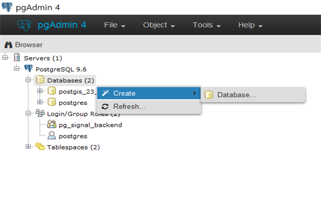Select the postgres login role label
This screenshot has width=321, height=210.
click(73, 136)
